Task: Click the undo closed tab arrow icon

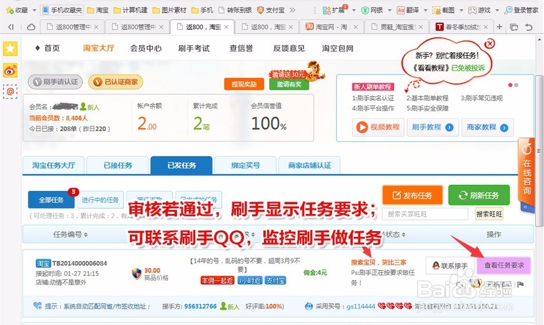Action: (529, 27)
